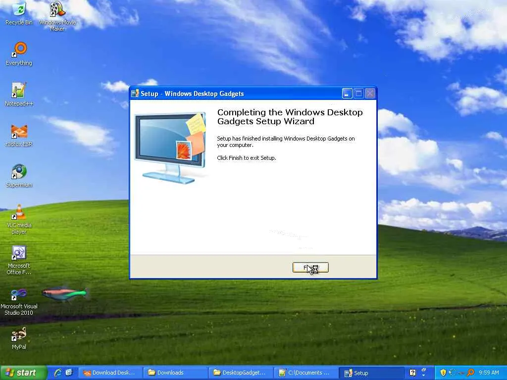
Task: Click the Finish button in the Setup wizard
Action: pos(310,268)
